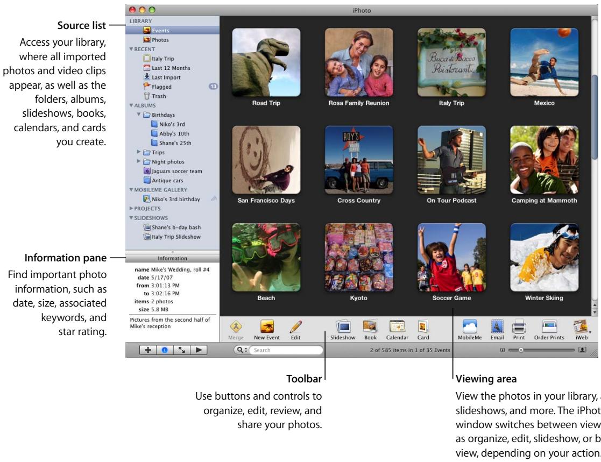Click the Merge toolbar icon
The height and width of the screenshot is (462, 601).
pos(236,330)
